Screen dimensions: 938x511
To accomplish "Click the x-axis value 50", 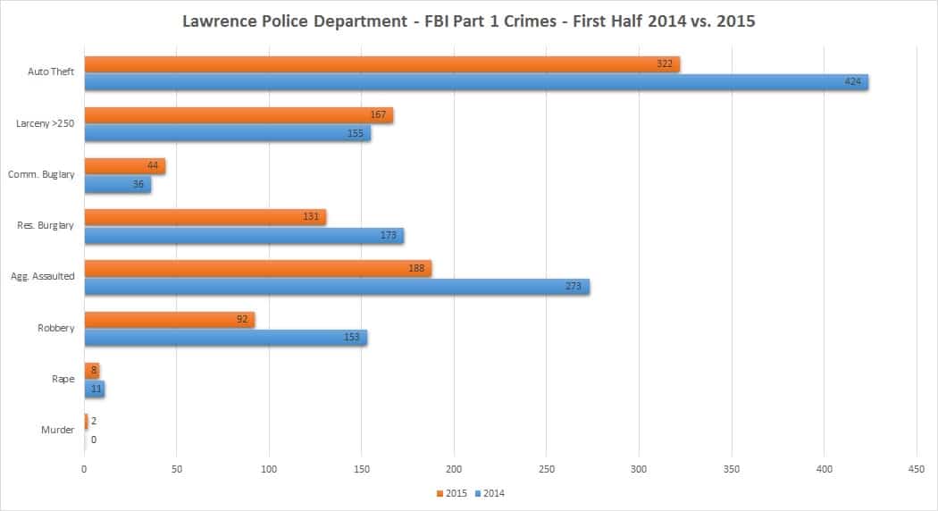I will [x=177, y=469].
